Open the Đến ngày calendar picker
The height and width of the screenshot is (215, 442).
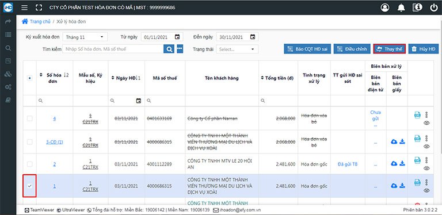pos(253,37)
